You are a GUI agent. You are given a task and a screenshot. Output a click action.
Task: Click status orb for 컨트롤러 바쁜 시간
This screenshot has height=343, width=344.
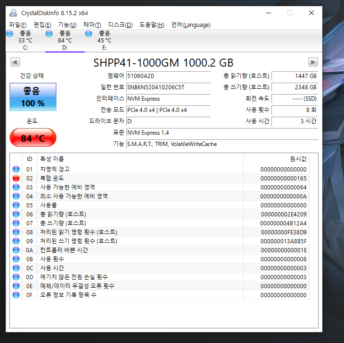[x=16, y=250]
